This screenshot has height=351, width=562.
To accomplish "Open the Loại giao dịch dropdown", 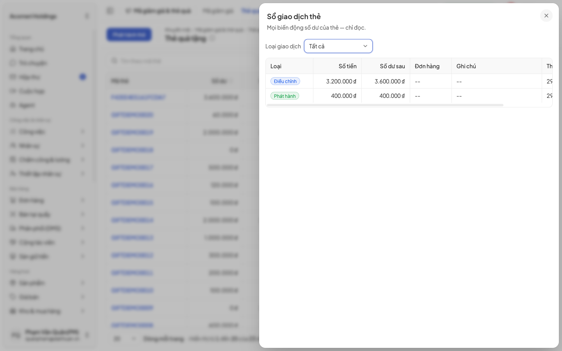I will point(338,46).
